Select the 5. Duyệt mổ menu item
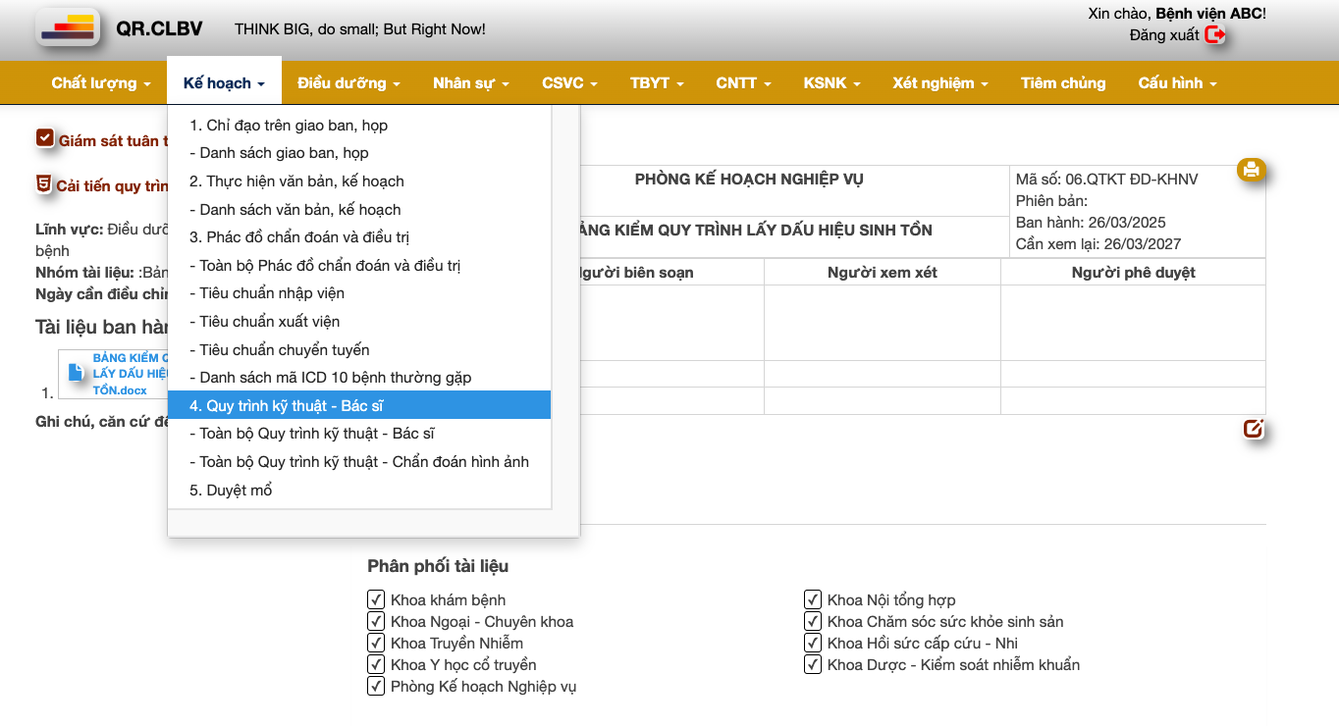1339x726 pixels. 231,491
